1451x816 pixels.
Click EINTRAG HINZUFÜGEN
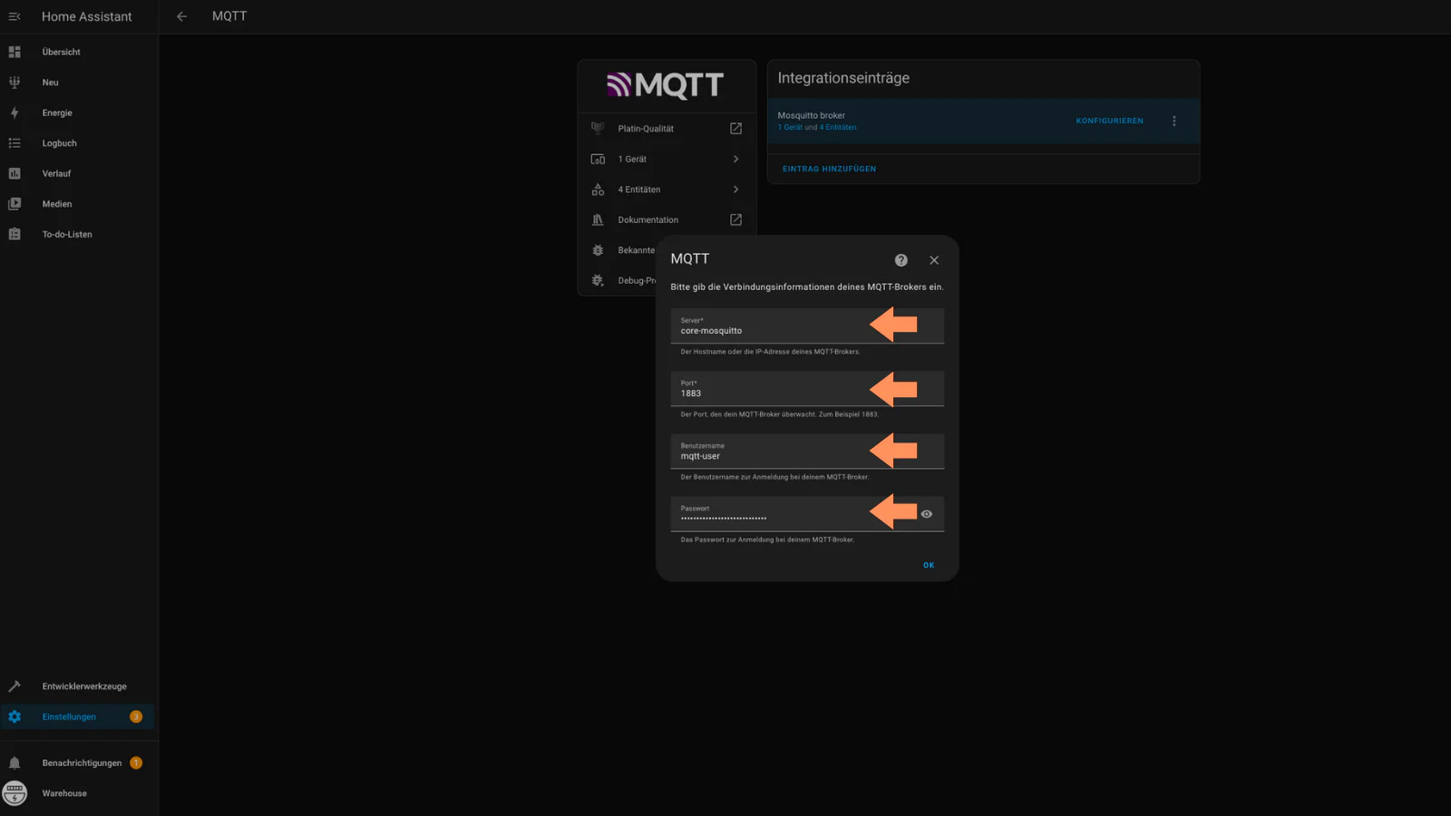click(x=829, y=169)
